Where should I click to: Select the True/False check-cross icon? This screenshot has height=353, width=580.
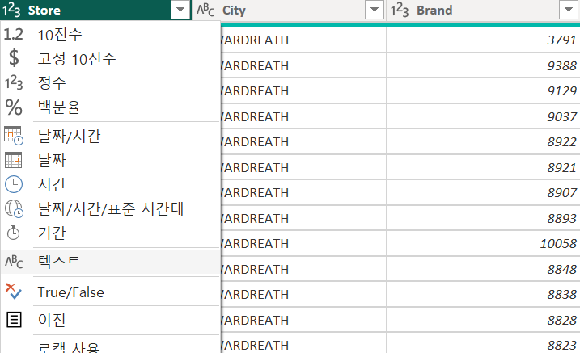14,292
